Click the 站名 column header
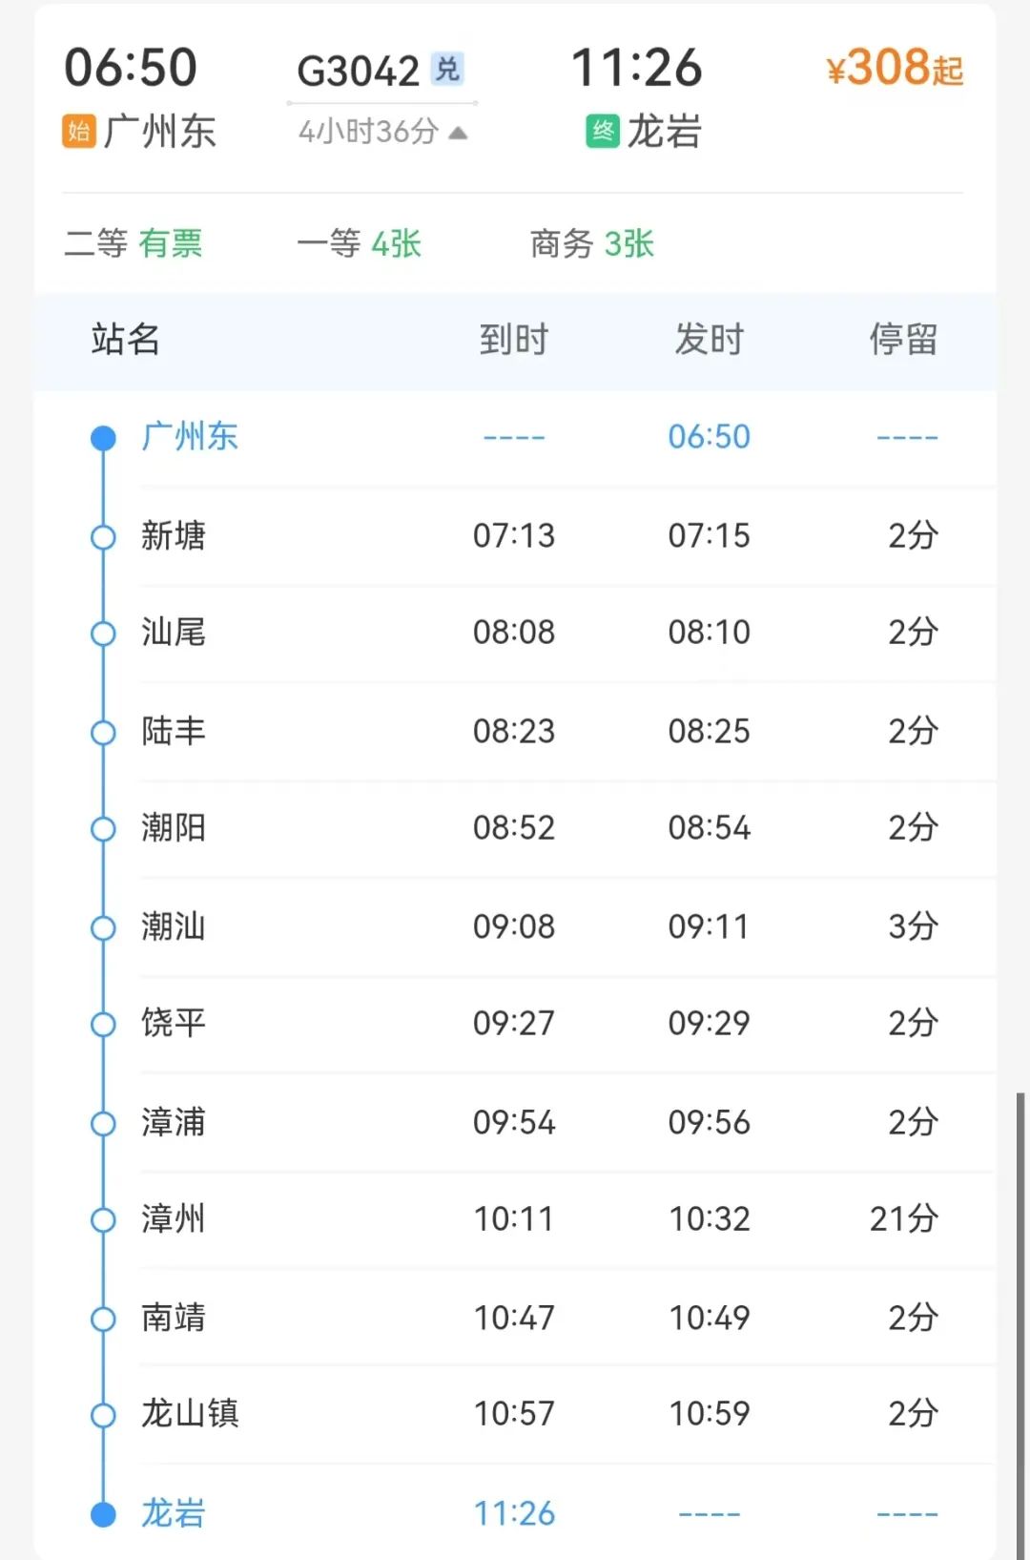Screen dimensions: 1030x1560 coord(125,340)
